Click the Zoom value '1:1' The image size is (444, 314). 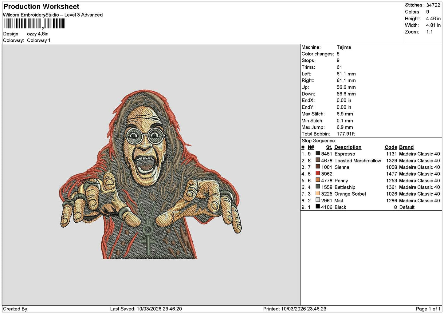429,32
